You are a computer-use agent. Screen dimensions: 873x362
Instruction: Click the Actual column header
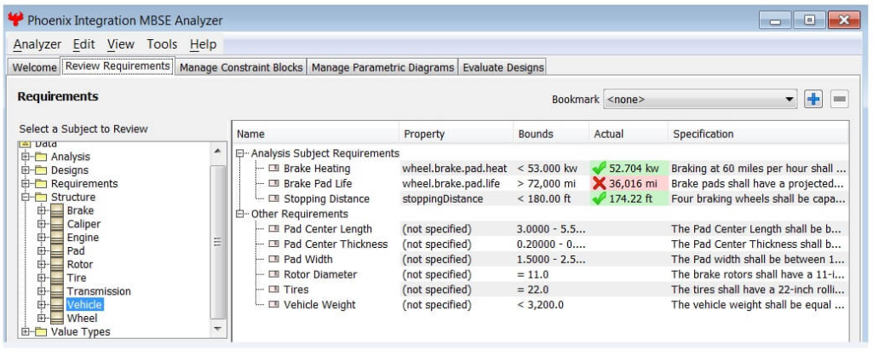(x=628, y=135)
